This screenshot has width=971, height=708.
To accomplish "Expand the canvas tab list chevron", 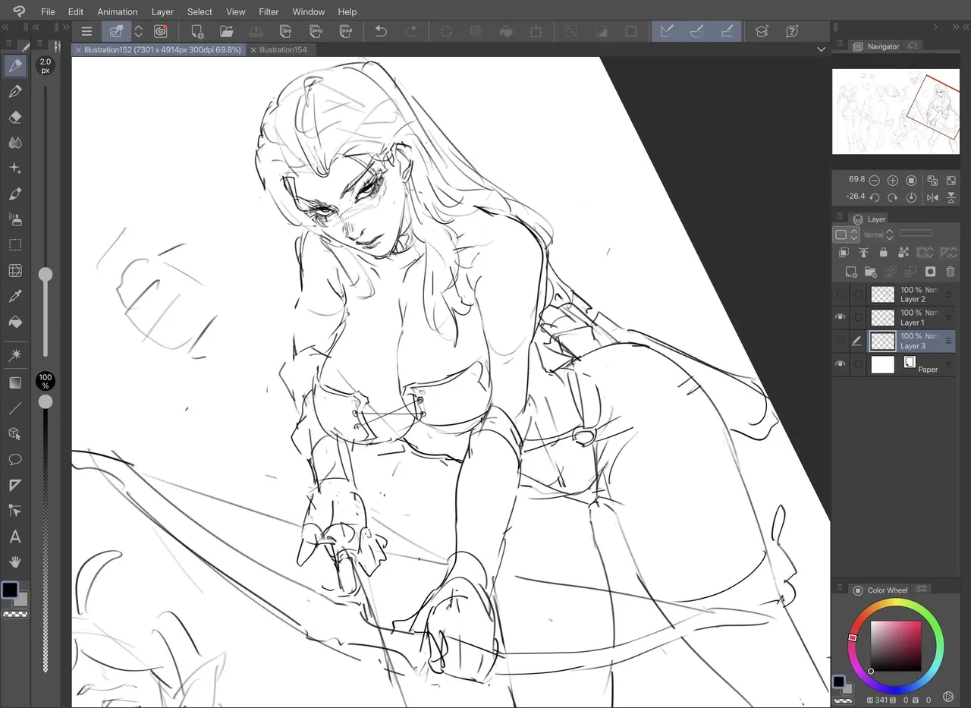I will click(821, 49).
